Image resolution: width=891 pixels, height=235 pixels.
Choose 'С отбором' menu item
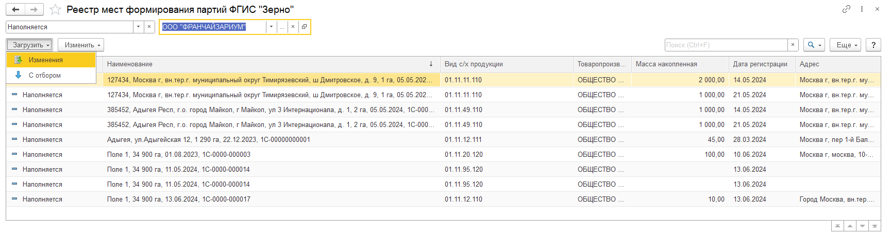pos(44,75)
